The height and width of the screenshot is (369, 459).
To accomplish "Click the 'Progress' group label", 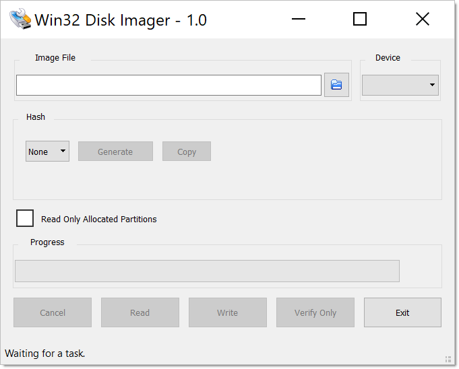I will point(47,242).
